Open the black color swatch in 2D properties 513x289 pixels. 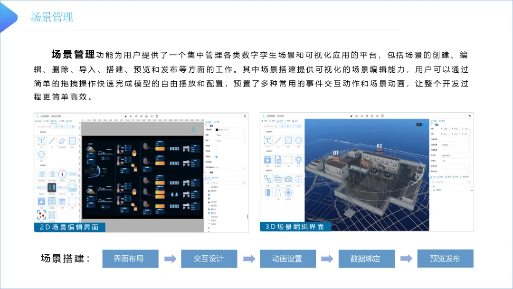pyautogui.click(x=217, y=130)
